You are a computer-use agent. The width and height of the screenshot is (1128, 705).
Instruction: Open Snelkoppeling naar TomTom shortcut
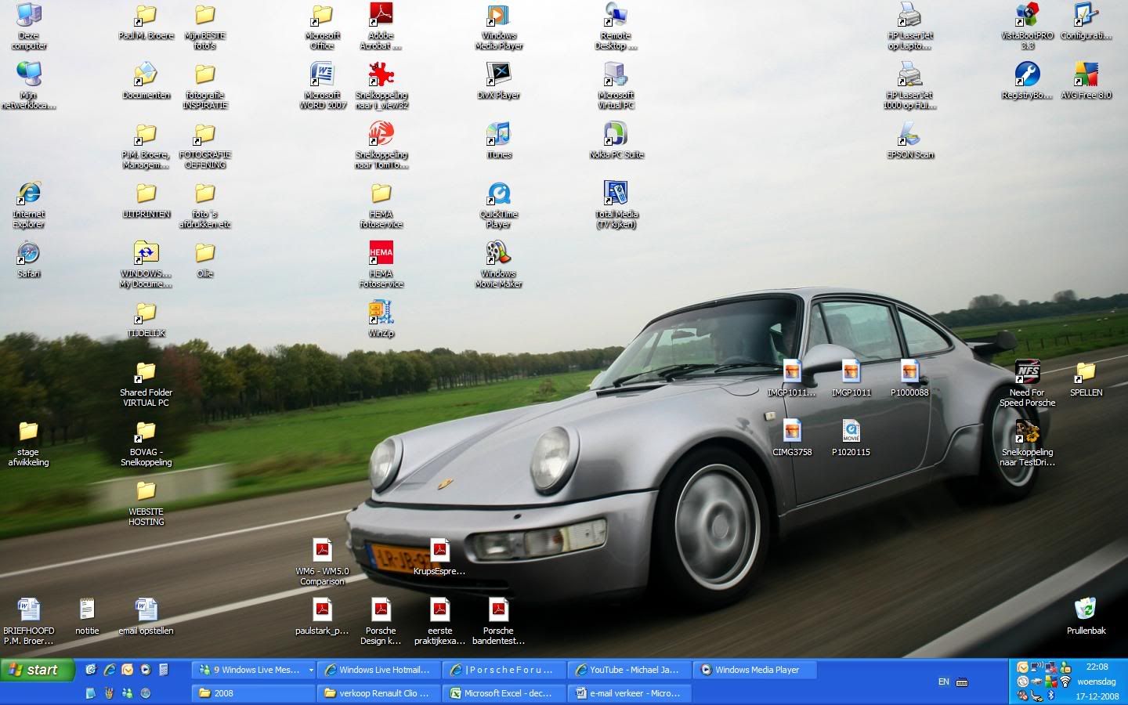point(381,145)
